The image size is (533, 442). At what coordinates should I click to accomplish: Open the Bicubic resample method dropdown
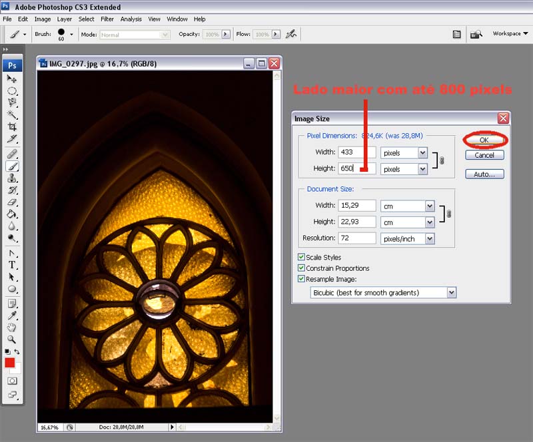click(x=452, y=292)
